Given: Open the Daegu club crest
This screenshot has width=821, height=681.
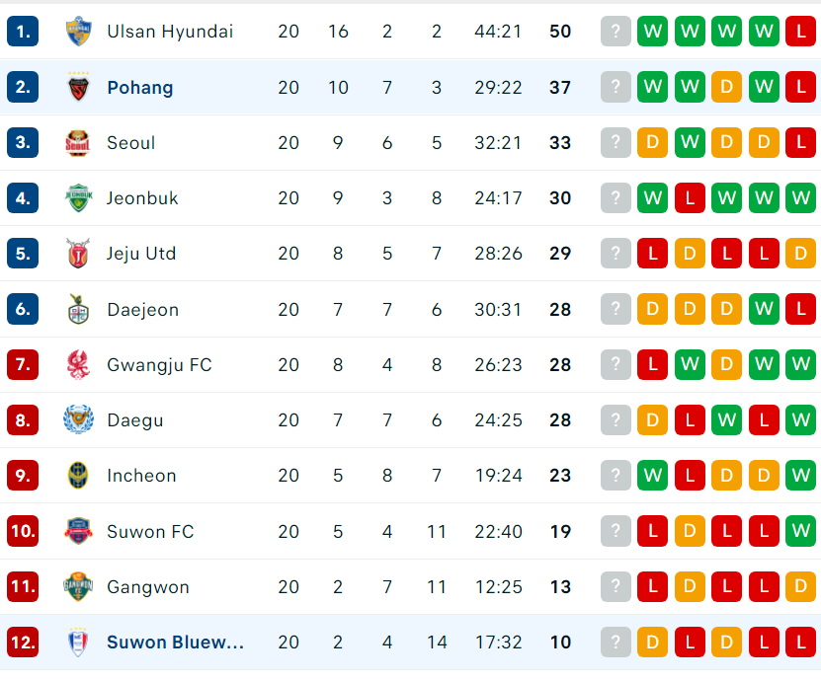Looking at the screenshot, I should pos(78,419).
